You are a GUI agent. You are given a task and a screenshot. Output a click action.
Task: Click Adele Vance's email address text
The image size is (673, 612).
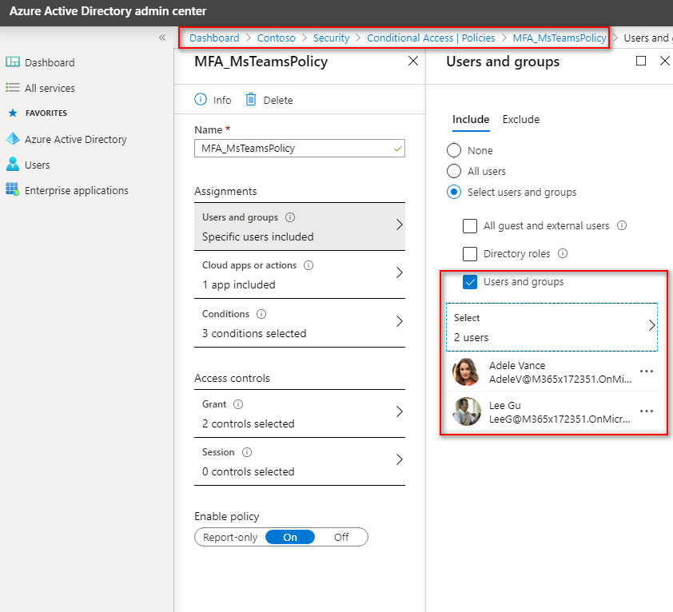tap(560, 379)
